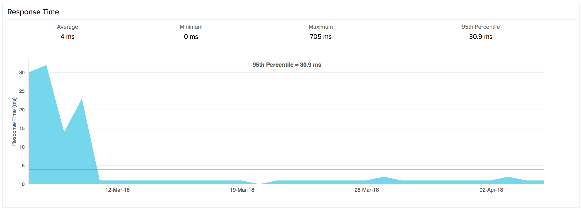Click the 30.9 ms percentile value
The width and height of the screenshot is (581, 209).
[481, 37]
